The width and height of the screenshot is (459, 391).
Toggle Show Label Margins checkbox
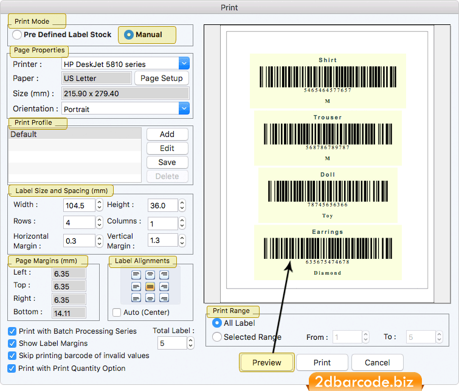[12, 343]
